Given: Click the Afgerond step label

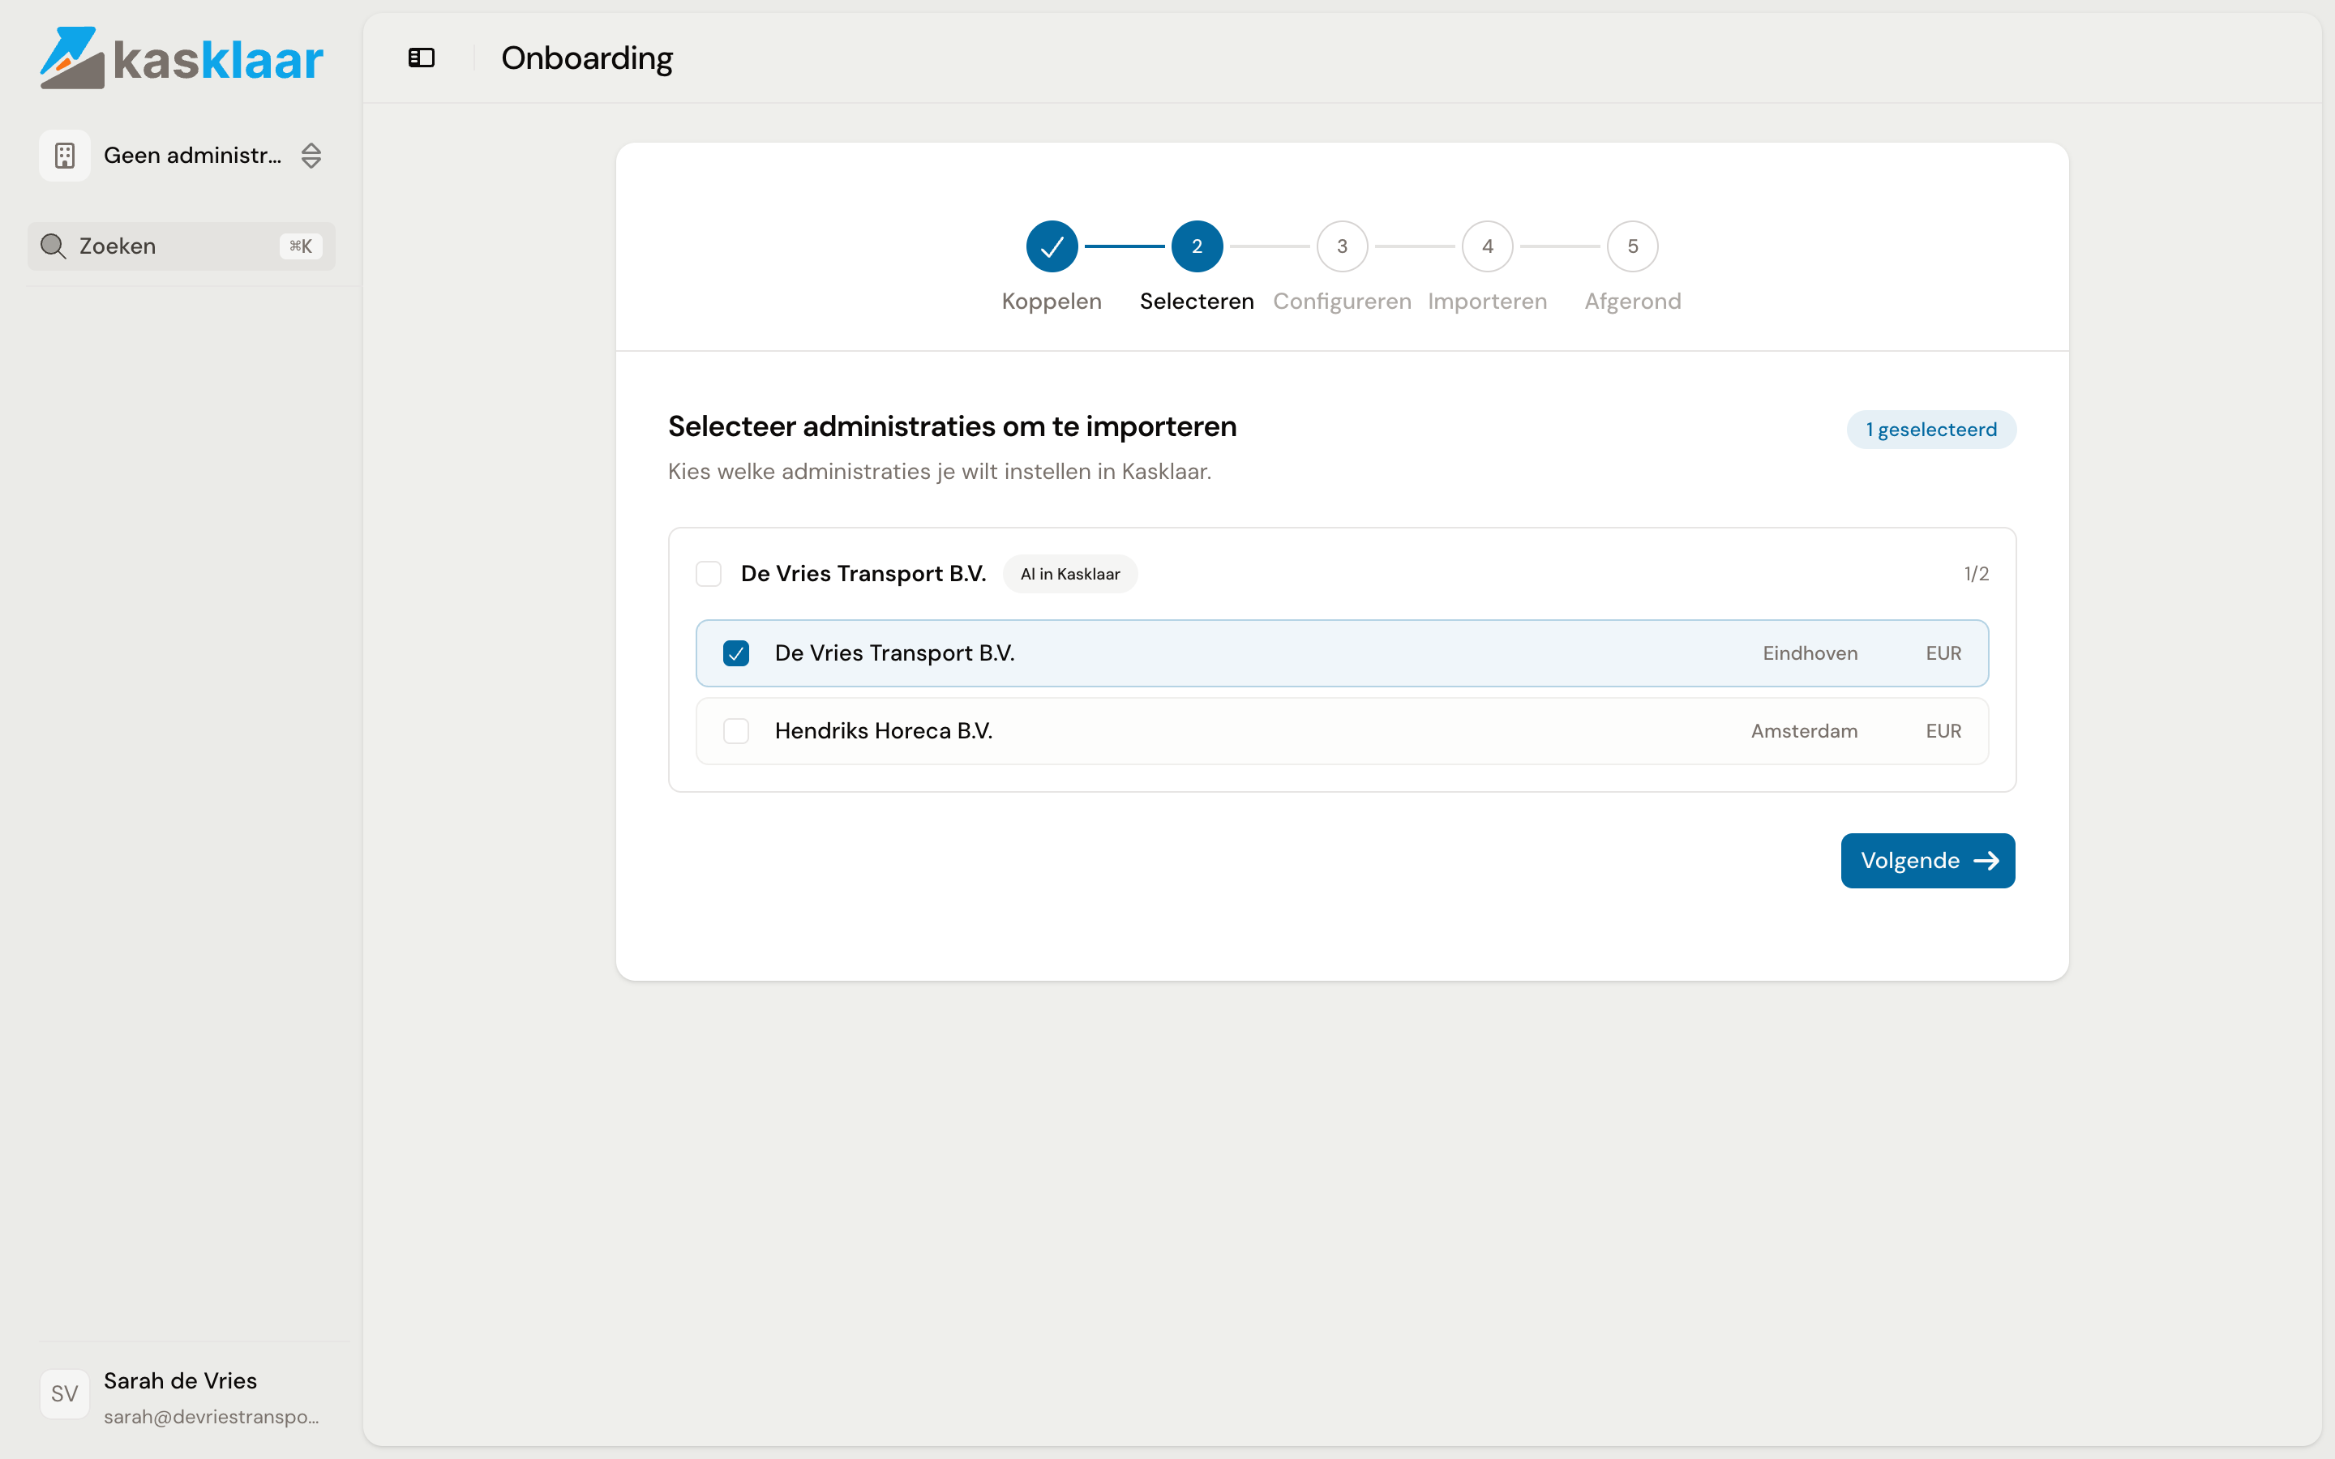Looking at the screenshot, I should 1633,301.
